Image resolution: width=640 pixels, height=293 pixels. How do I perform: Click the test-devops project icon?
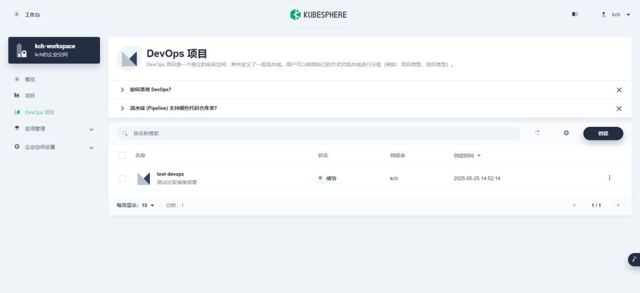[144, 179]
